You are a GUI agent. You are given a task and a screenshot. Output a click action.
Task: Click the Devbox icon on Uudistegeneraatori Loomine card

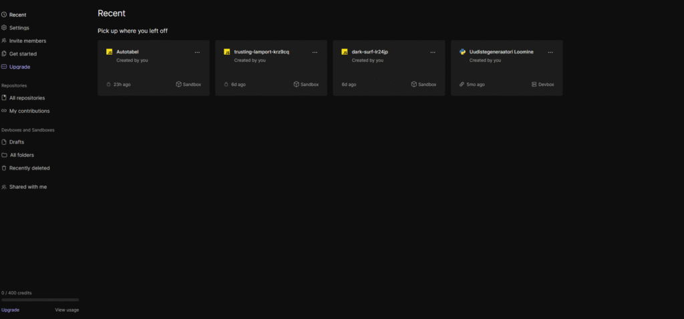(534, 85)
